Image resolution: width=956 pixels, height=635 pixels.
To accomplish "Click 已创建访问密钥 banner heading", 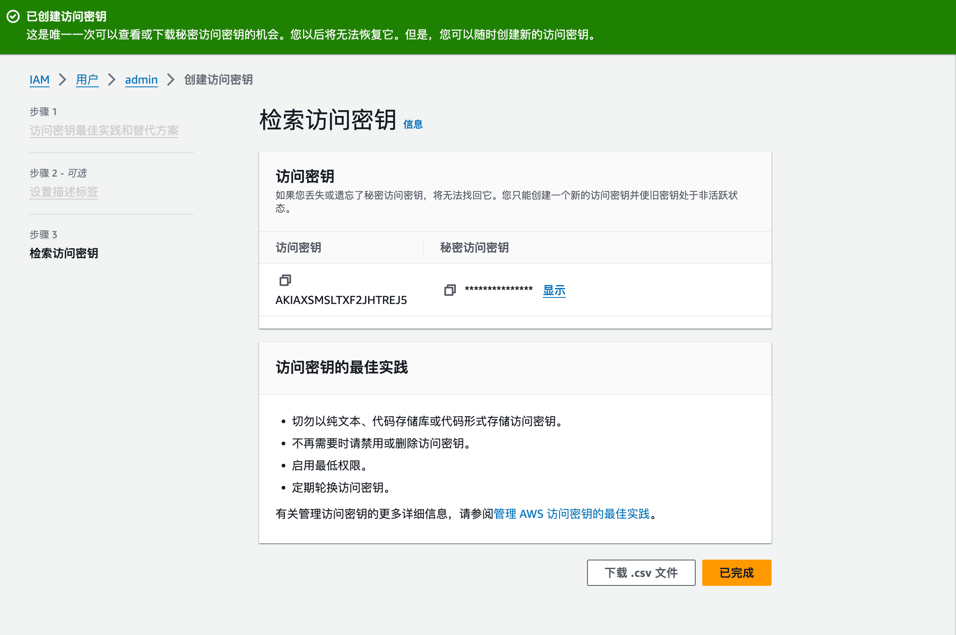I will click(66, 16).
